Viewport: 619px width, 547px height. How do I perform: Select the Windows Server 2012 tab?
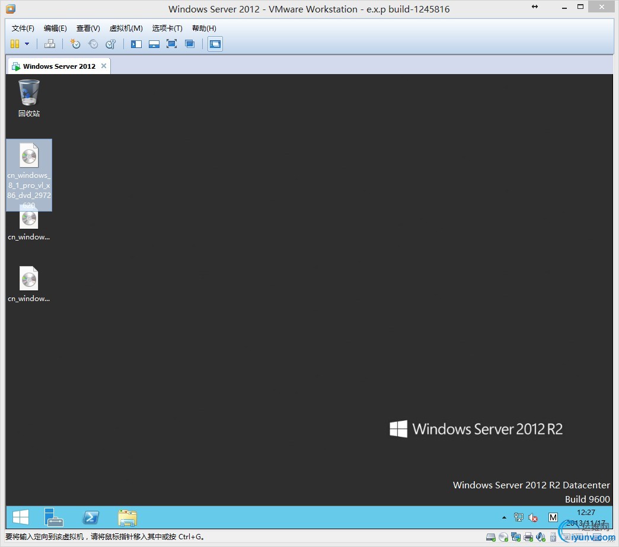[59, 66]
